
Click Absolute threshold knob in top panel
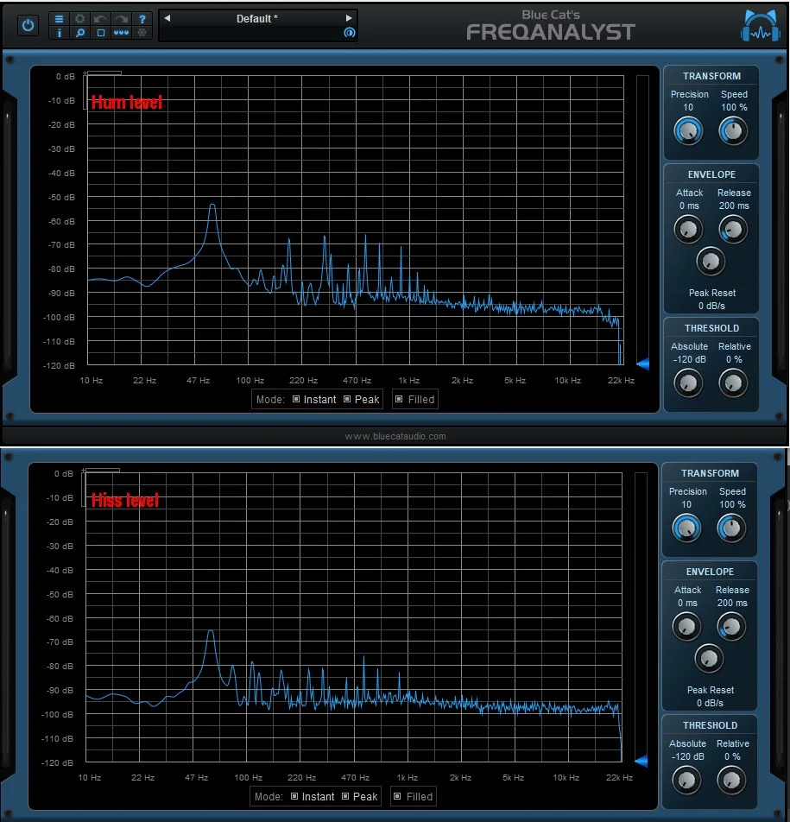688,383
